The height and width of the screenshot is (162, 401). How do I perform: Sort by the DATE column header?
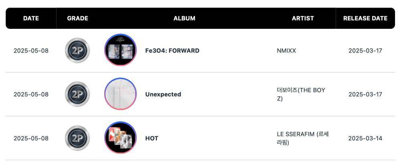click(x=31, y=18)
